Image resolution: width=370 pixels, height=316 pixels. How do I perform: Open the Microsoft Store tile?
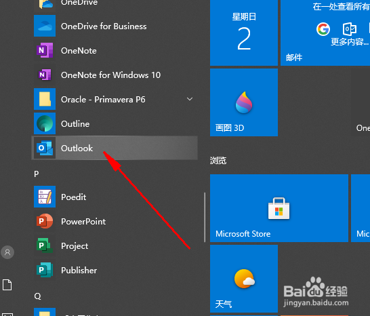pos(279,208)
